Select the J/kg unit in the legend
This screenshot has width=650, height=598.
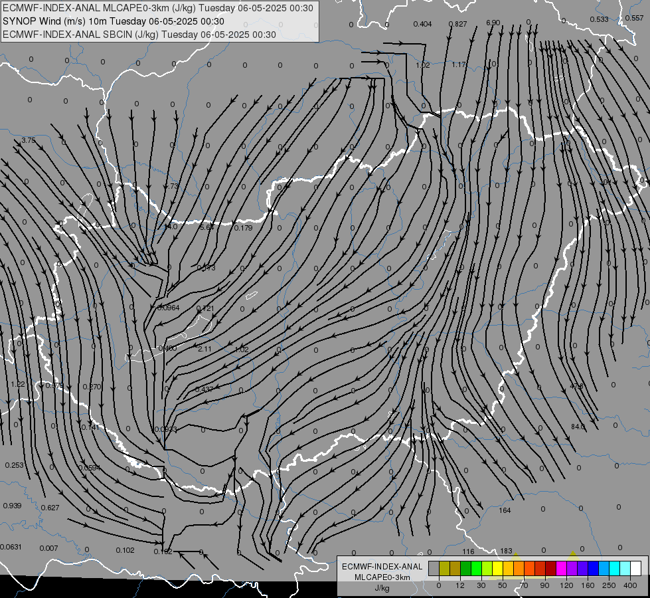[382, 589]
